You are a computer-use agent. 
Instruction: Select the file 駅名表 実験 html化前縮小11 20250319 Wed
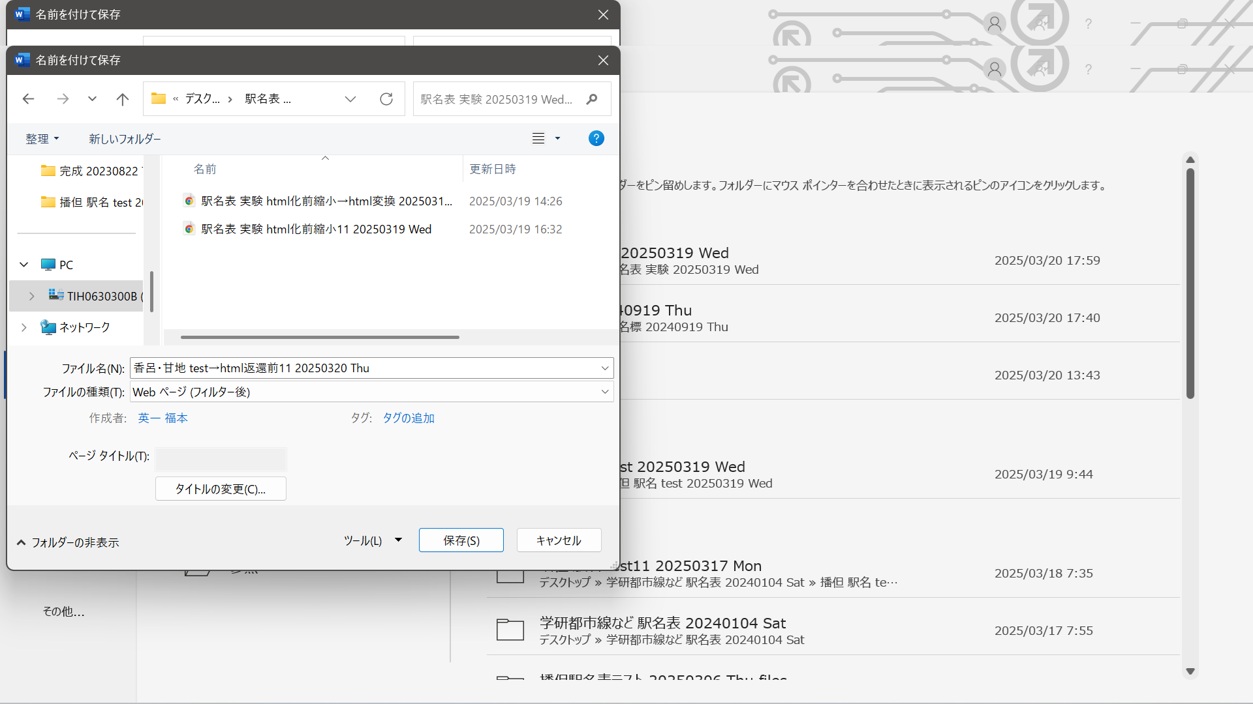click(316, 229)
